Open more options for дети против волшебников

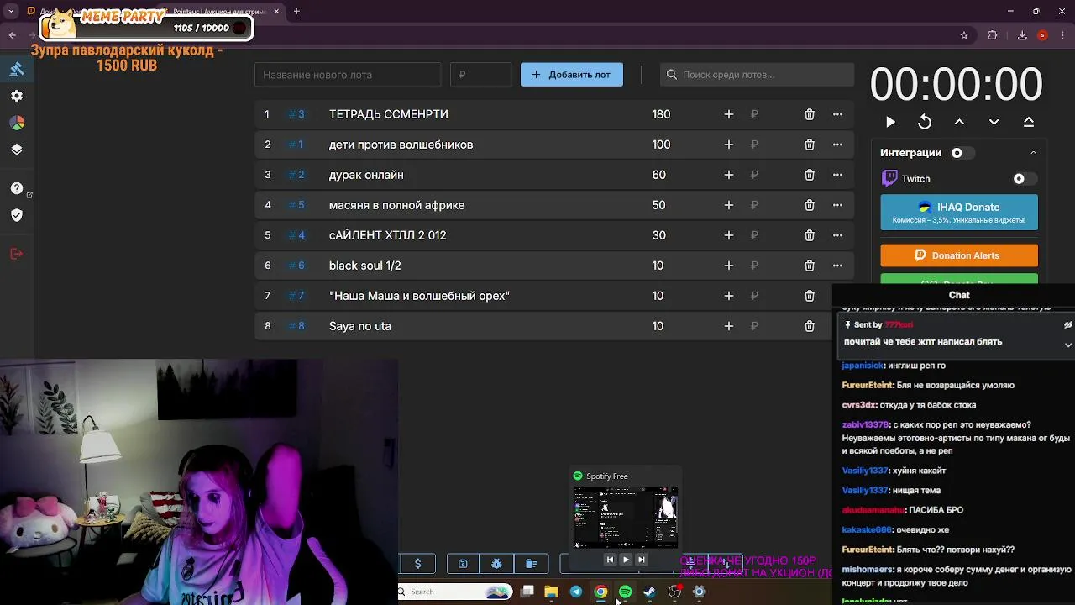click(837, 145)
